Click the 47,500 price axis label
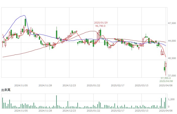Image resolution: width=177 pixels, height=114 pixels. (172, 23)
